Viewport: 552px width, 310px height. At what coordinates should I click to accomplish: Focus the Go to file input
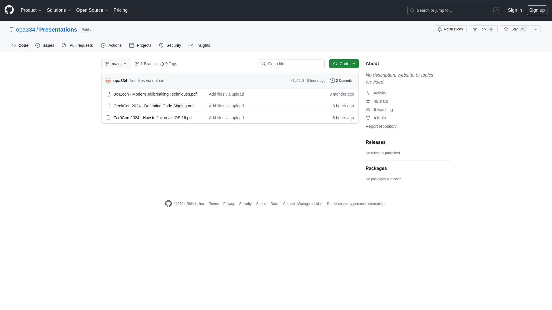pyautogui.click(x=291, y=64)
